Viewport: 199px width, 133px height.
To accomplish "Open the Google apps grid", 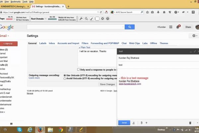I will [x=171, y=27].
